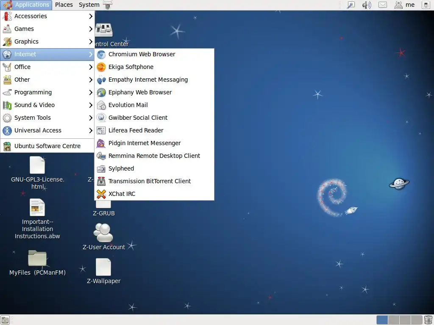
Task: Click the System Tools gear icon
Action: (x=7, y=118)
